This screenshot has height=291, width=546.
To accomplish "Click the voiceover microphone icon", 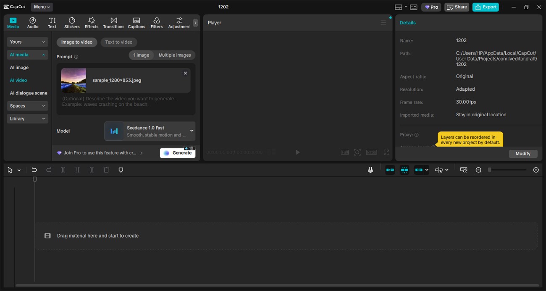I will click(x=370, y=170).
